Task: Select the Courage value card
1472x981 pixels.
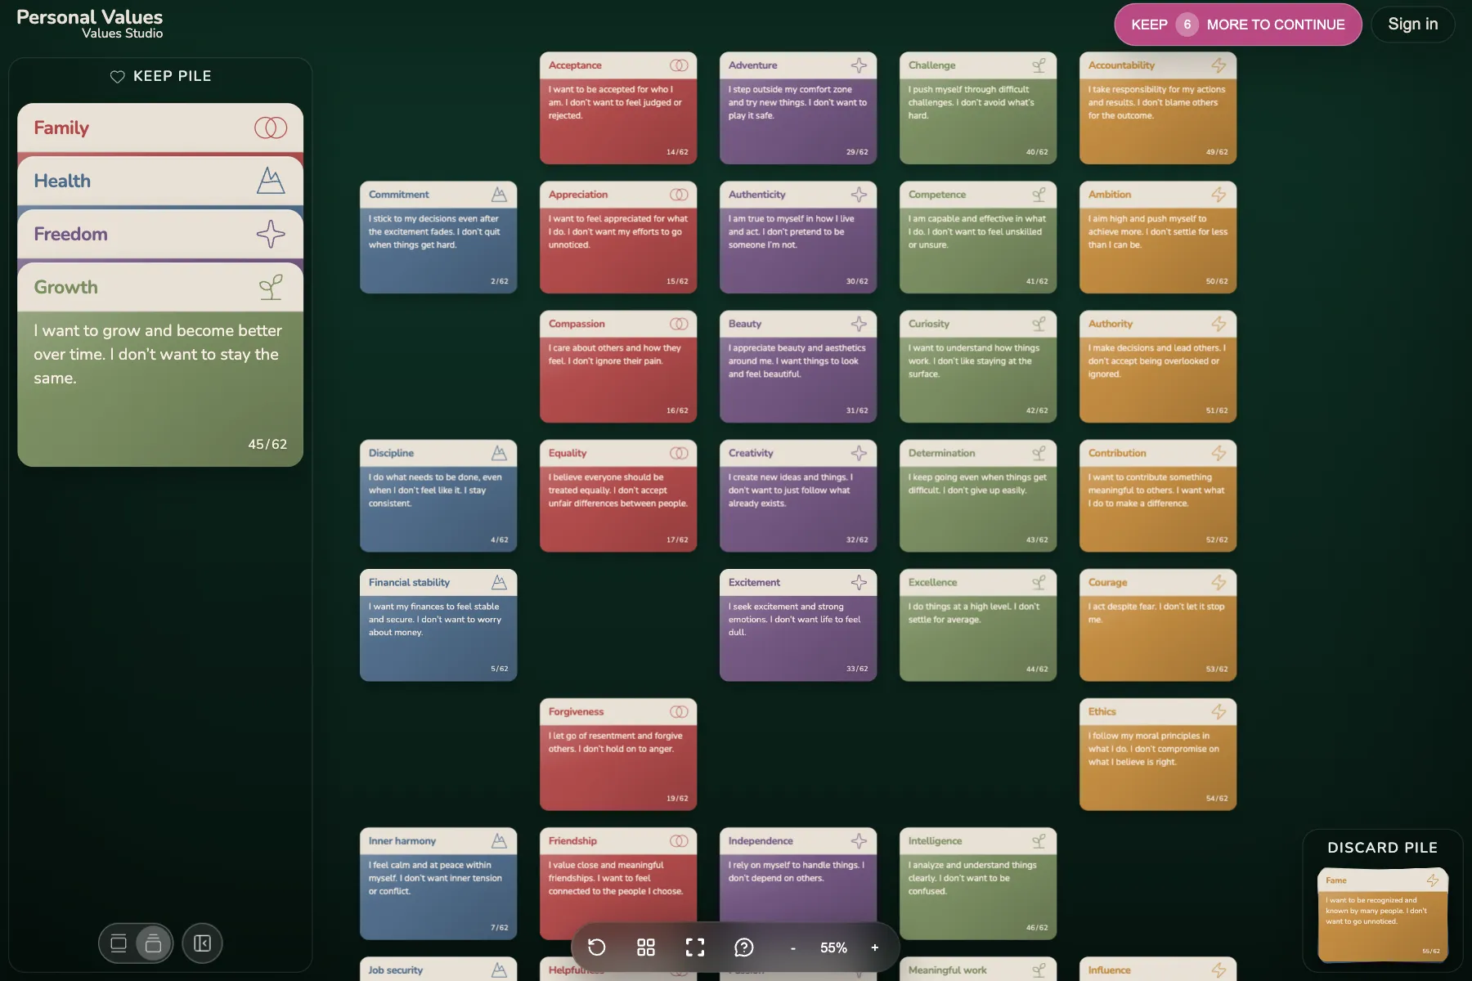Action: pyautogui.click(x=1158, y=625)
